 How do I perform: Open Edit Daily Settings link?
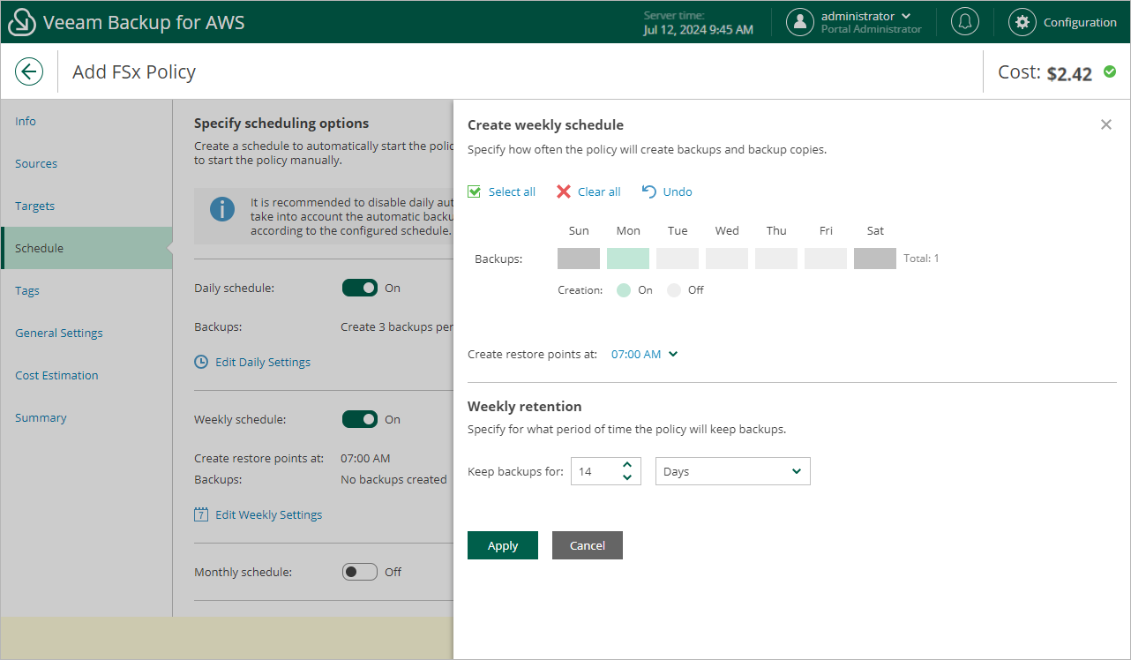[263, 362]
